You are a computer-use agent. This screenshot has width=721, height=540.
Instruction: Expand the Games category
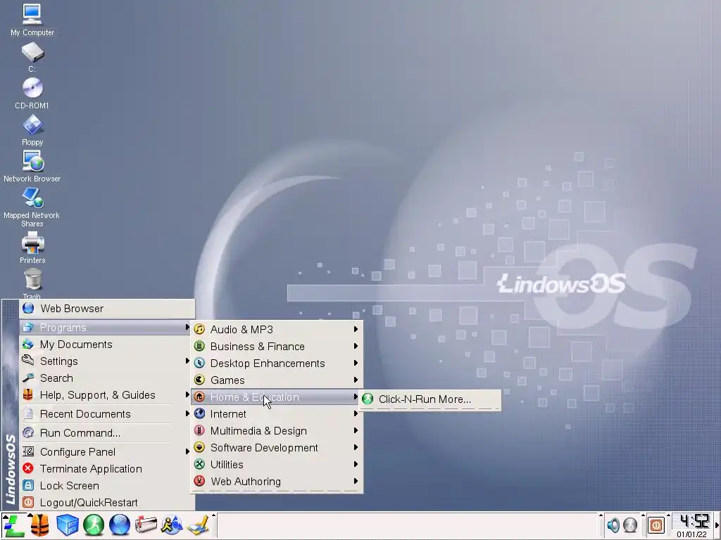[276, 380]
